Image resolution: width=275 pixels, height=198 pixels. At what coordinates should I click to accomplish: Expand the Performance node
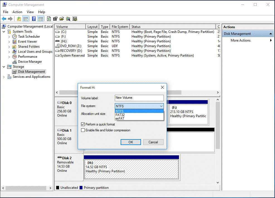[x=9, y=57]
